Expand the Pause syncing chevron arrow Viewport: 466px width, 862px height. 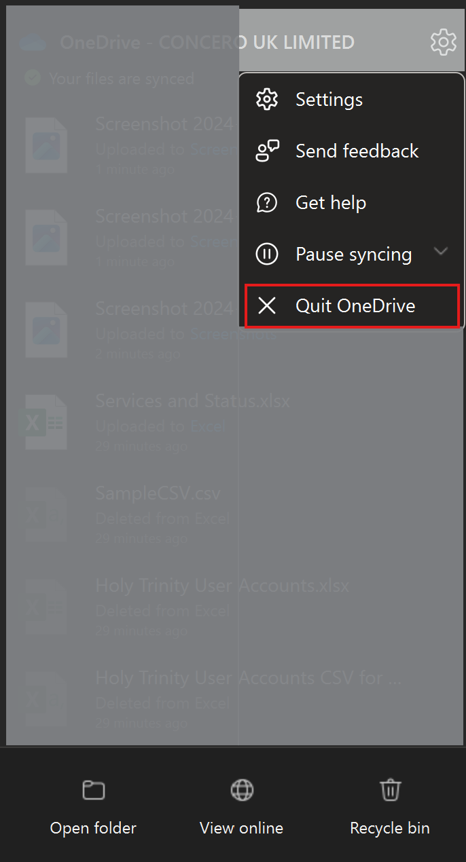click(x=441, y=252)
